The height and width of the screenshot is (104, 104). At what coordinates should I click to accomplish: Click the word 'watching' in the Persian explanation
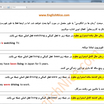pyautogui.click(x=40, y=36)
